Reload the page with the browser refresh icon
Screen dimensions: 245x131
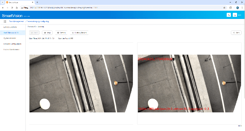click(x=12, y=8)
